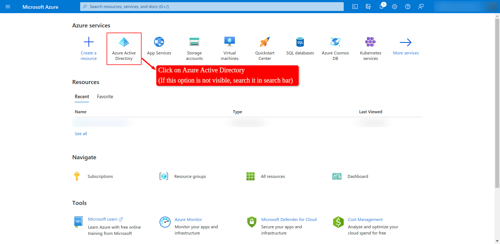500x244 pixels.
Task: Go to Storage accounts
Action: pyautogui.click(x=194, y=48)
